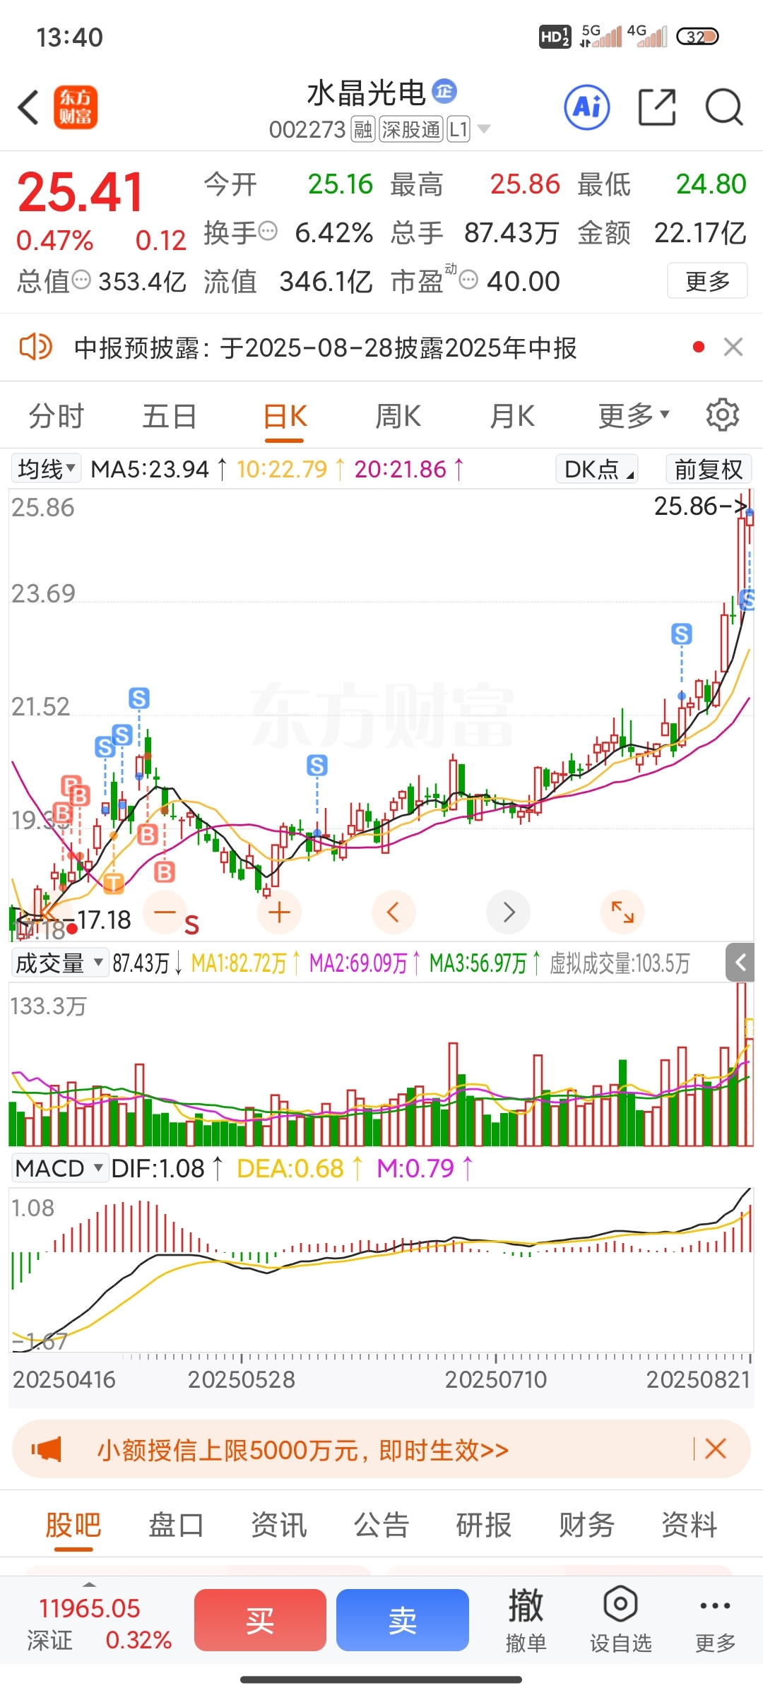Image resolution: width=763 pixels, height=1695 pixels.
Task: Tap the back arrow icon
Action: pos(28,108)
